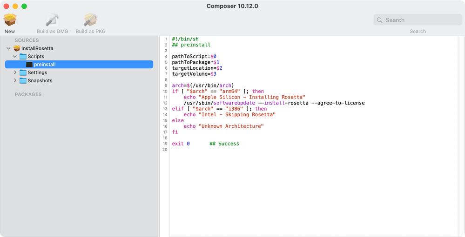
Task: Click the Snapshots folder icon
Action: point(23,80)
